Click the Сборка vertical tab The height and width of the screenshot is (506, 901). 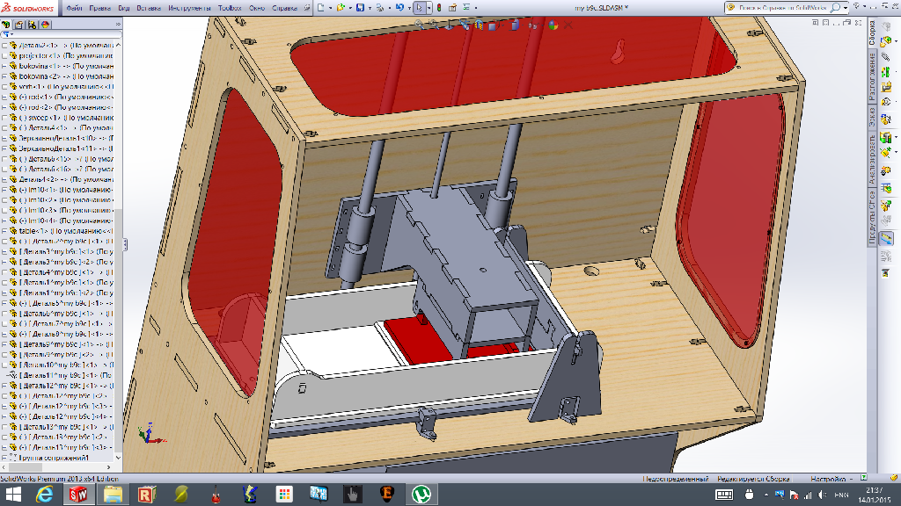[x=873, y=33]
